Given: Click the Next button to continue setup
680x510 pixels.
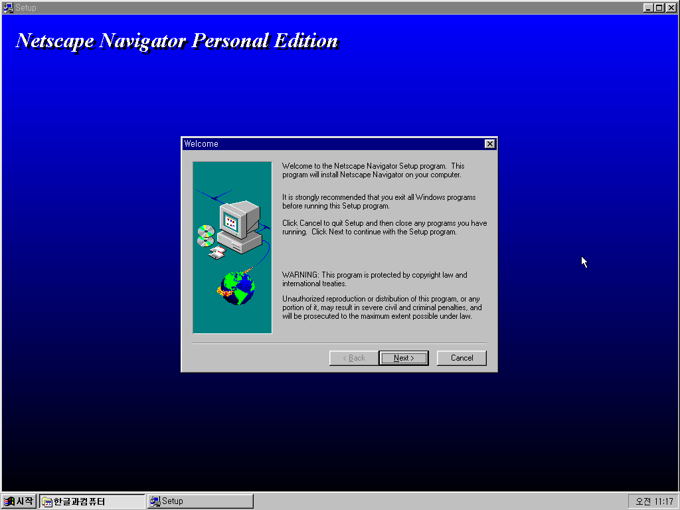Looking at the screenshot, I should [403, 358].
